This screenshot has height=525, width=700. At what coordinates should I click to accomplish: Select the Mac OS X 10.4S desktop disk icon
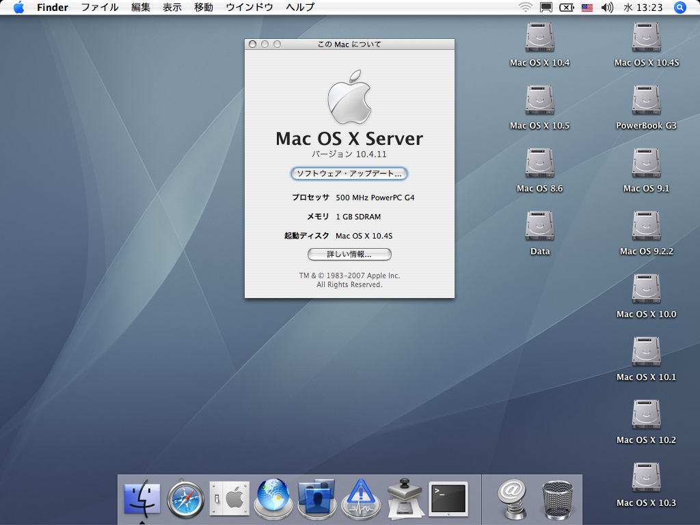pyautogui.click(x=647, y=38)
